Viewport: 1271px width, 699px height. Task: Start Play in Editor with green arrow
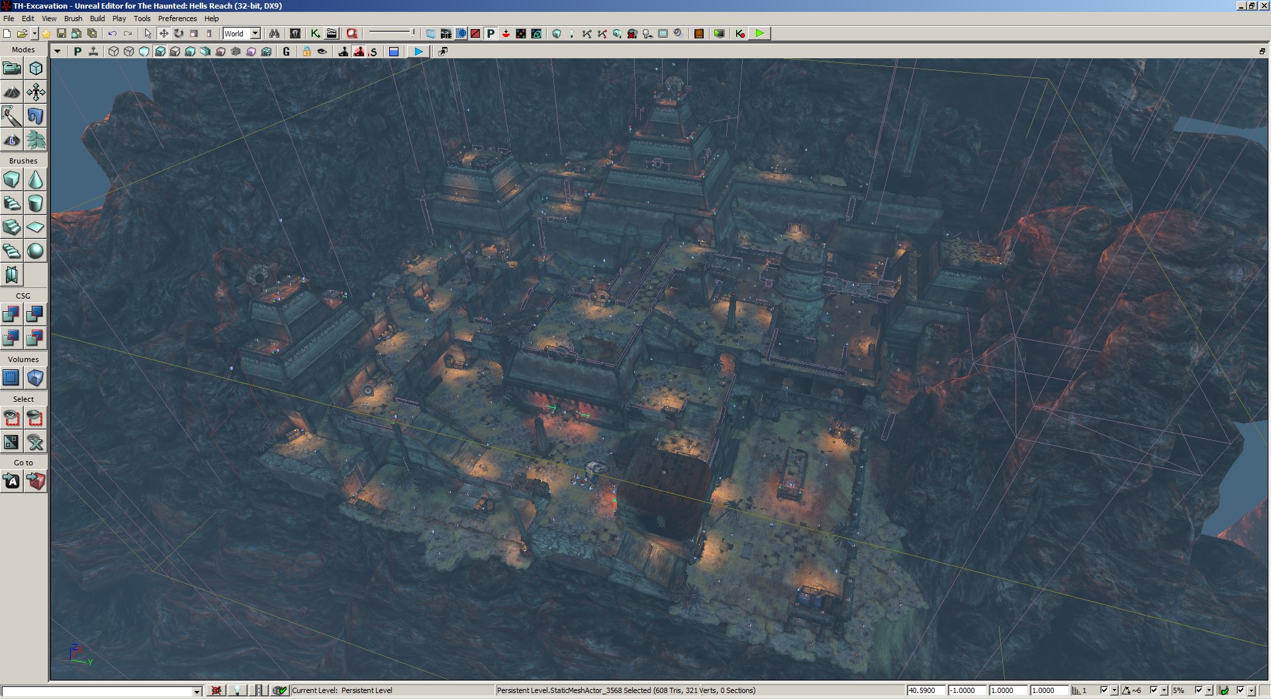(x=759, y=34)
